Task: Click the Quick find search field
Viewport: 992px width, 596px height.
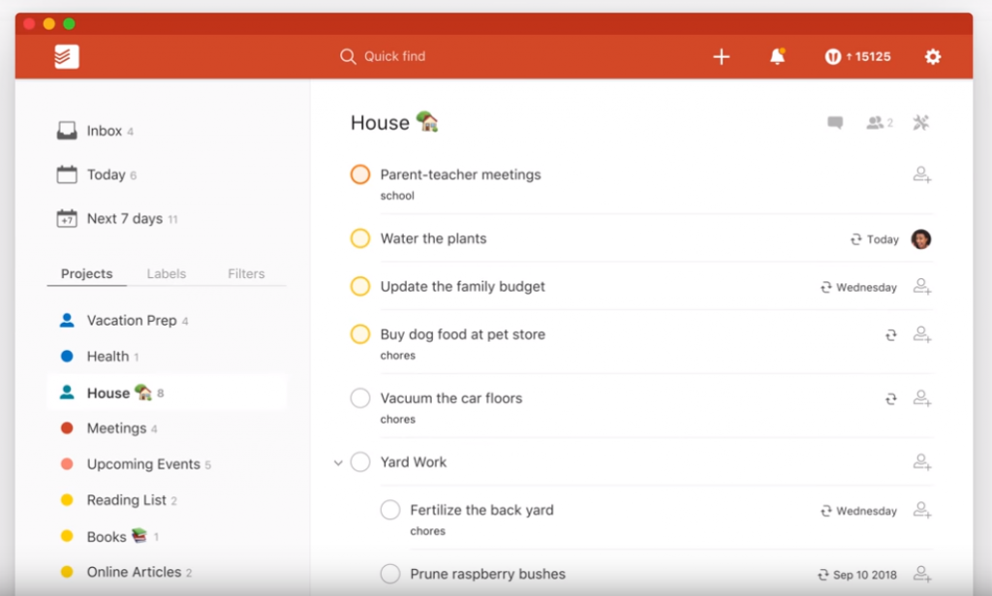Action: coord(394,57)
